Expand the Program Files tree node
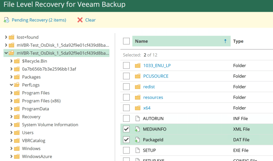This screenshot has width=273, height=161. pos(11,93)
